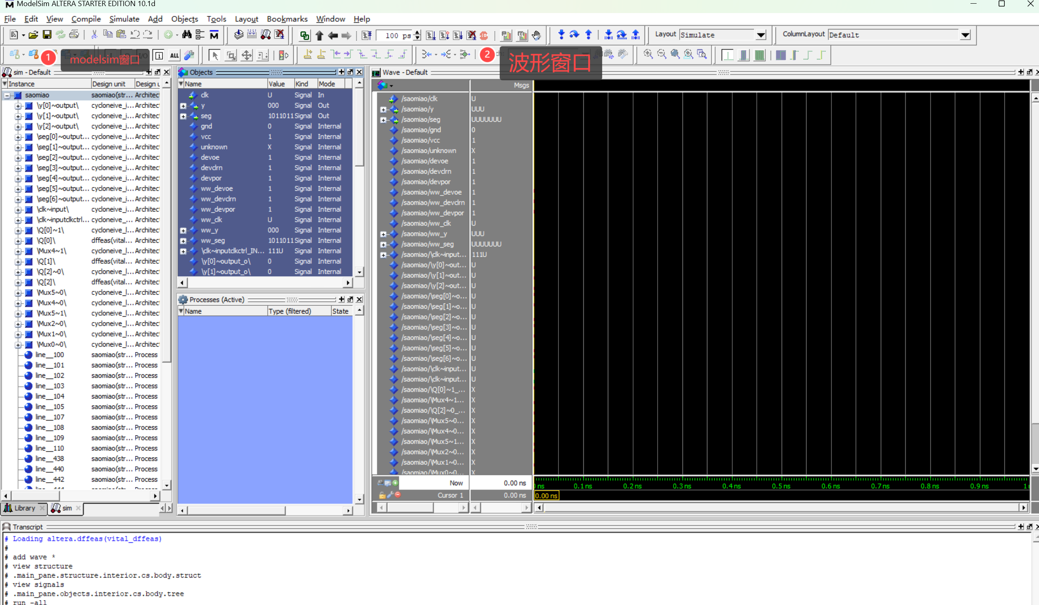Viewport: 1039px width, 605px height.
Task: Click the Restart simulation icon
Action: pyautogui.click(x=366, y=35)
